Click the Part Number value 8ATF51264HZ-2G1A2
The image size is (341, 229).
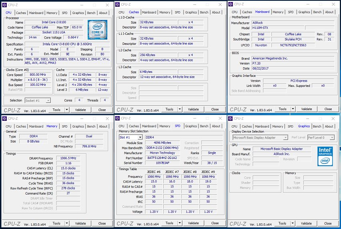click(162, 158)
